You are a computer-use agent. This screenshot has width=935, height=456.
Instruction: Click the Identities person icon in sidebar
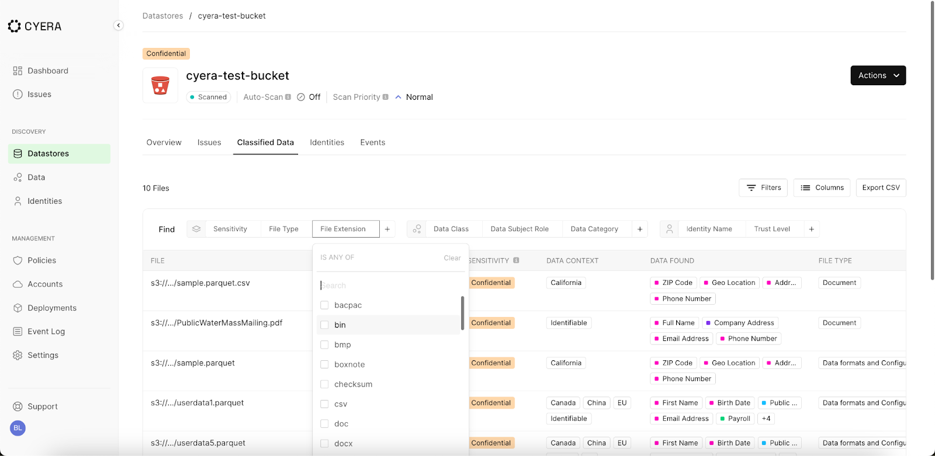pyautogui.click(x=18, y=201)
